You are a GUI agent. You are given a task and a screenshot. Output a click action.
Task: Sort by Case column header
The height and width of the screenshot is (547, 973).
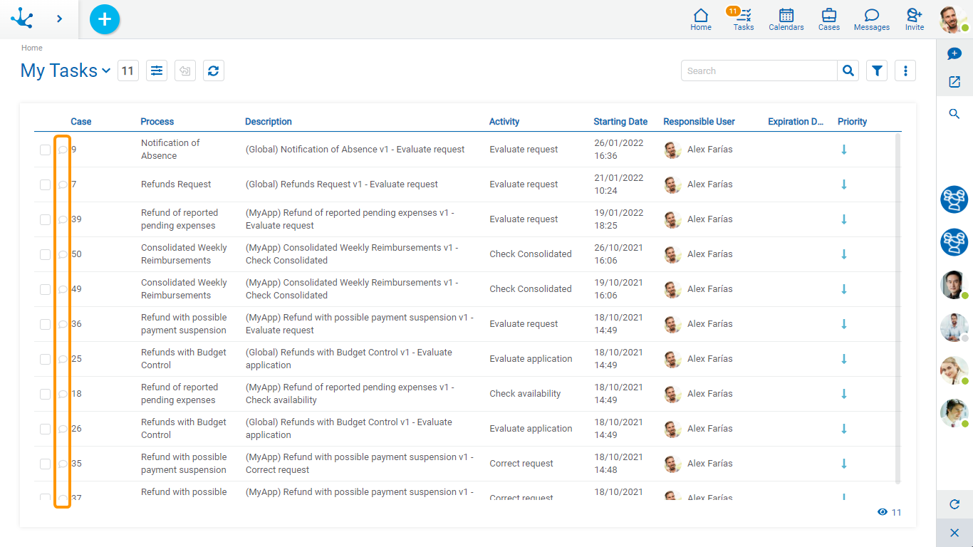(81, 122)
